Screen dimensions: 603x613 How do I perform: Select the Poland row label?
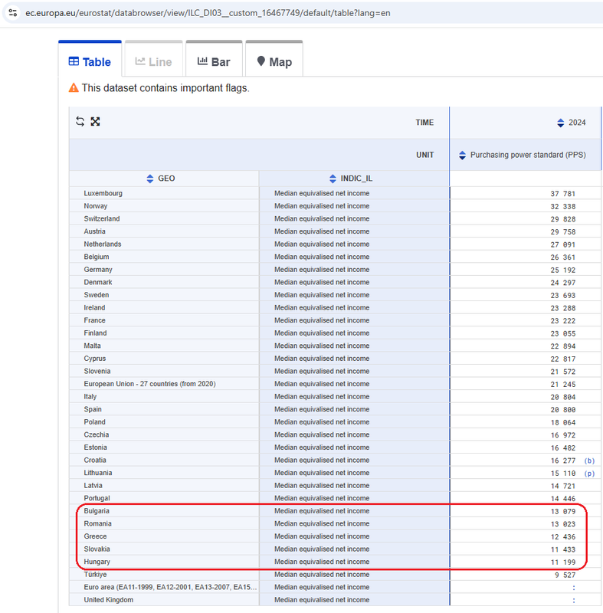(94, 422)
